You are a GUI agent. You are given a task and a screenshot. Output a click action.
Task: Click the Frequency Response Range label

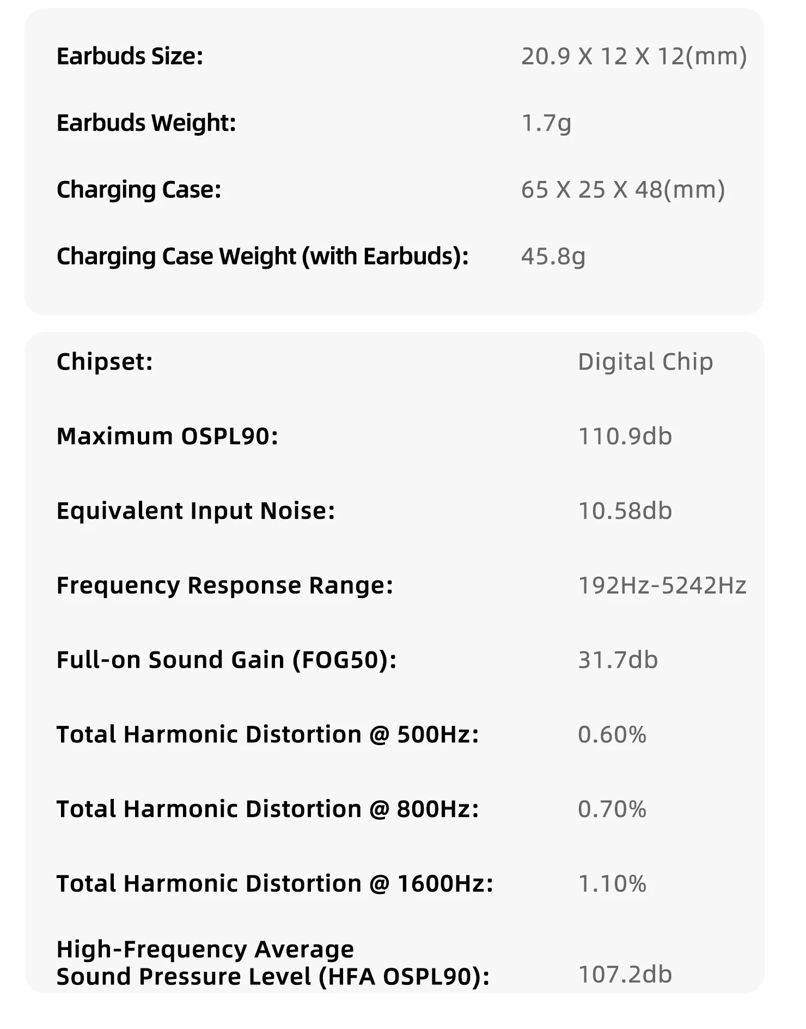pos(224,586)
